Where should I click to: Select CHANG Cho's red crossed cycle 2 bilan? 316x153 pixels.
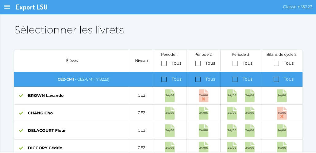282,113
